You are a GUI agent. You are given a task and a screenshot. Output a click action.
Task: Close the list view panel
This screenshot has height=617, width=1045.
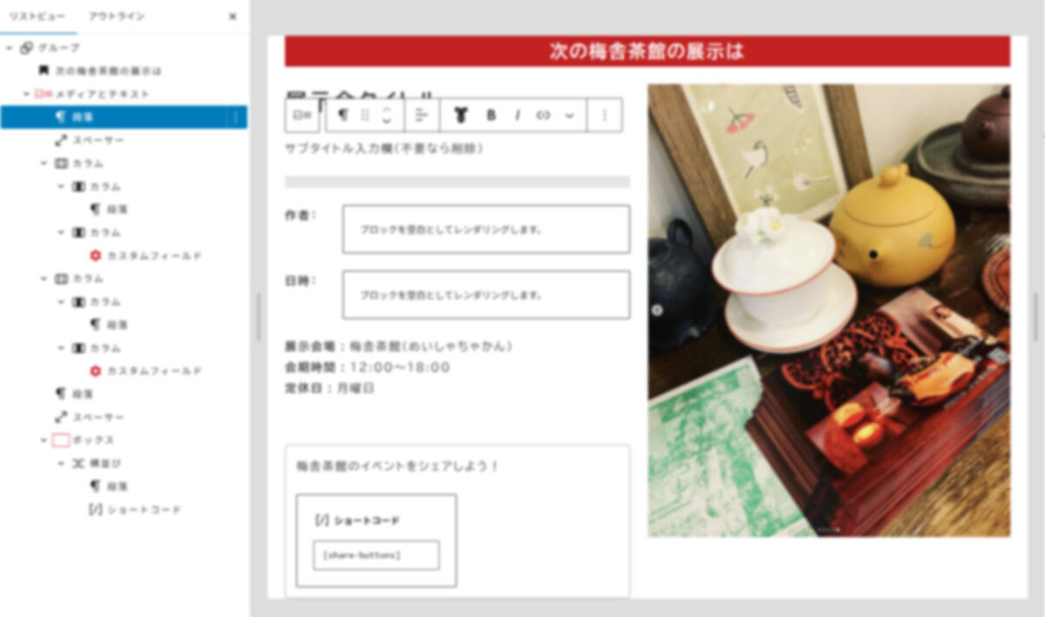233,17
